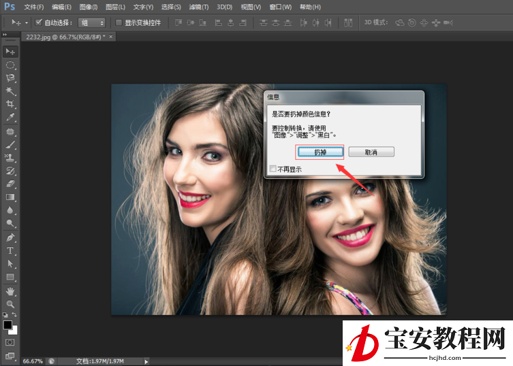Open the 编辑(E) menu
The image size is (513, 366).
click(x=61, y=7)
